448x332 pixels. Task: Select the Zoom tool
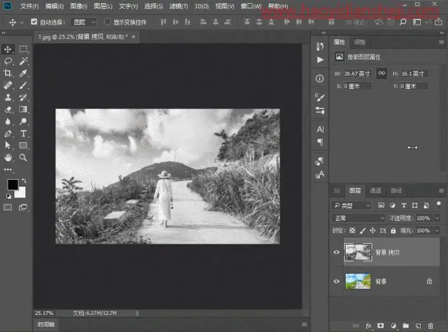point(23,157)
